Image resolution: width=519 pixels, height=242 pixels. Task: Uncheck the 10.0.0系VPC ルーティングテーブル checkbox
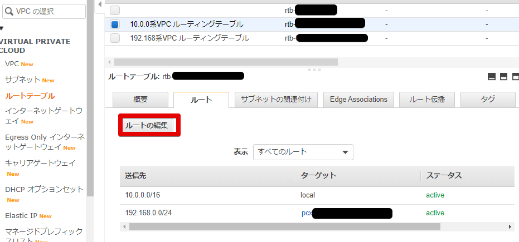pos(115,24)
